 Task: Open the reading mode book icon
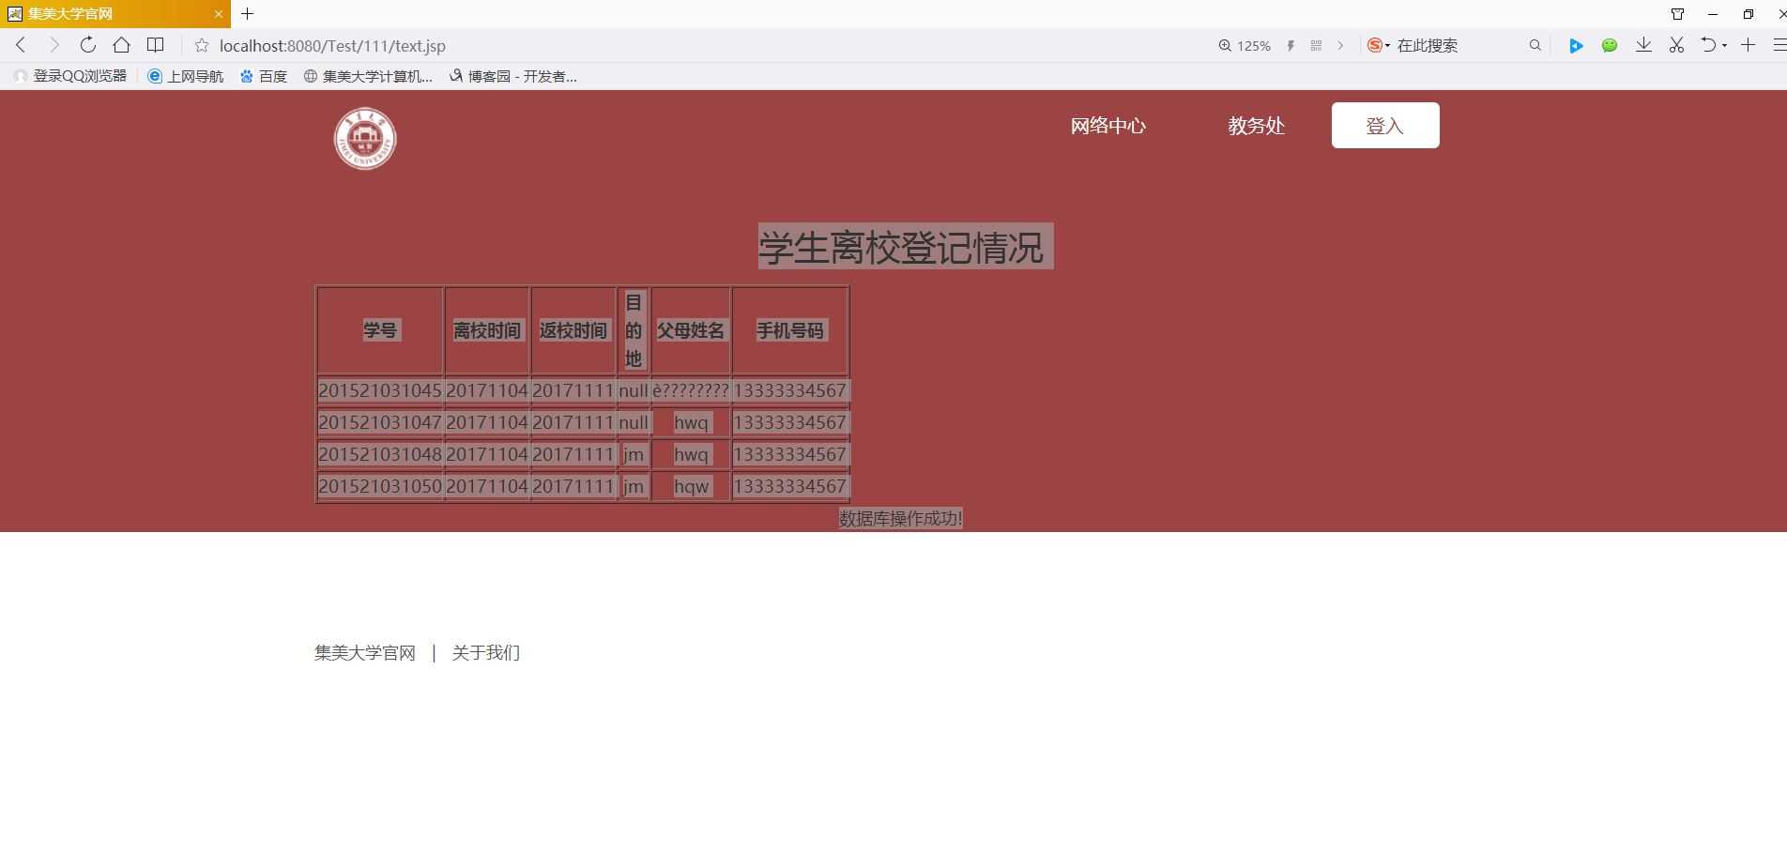[x=156, y=45]
